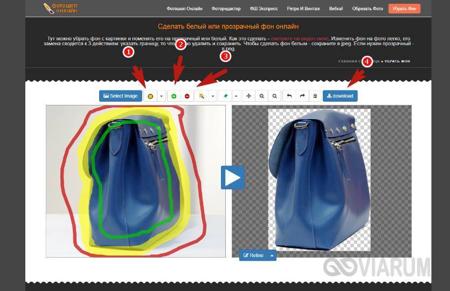Activate the magic wand tool

click(x=202, y=96)
